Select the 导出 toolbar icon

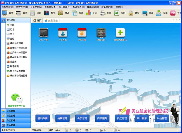pyautogui.click(x=117, y=13)
